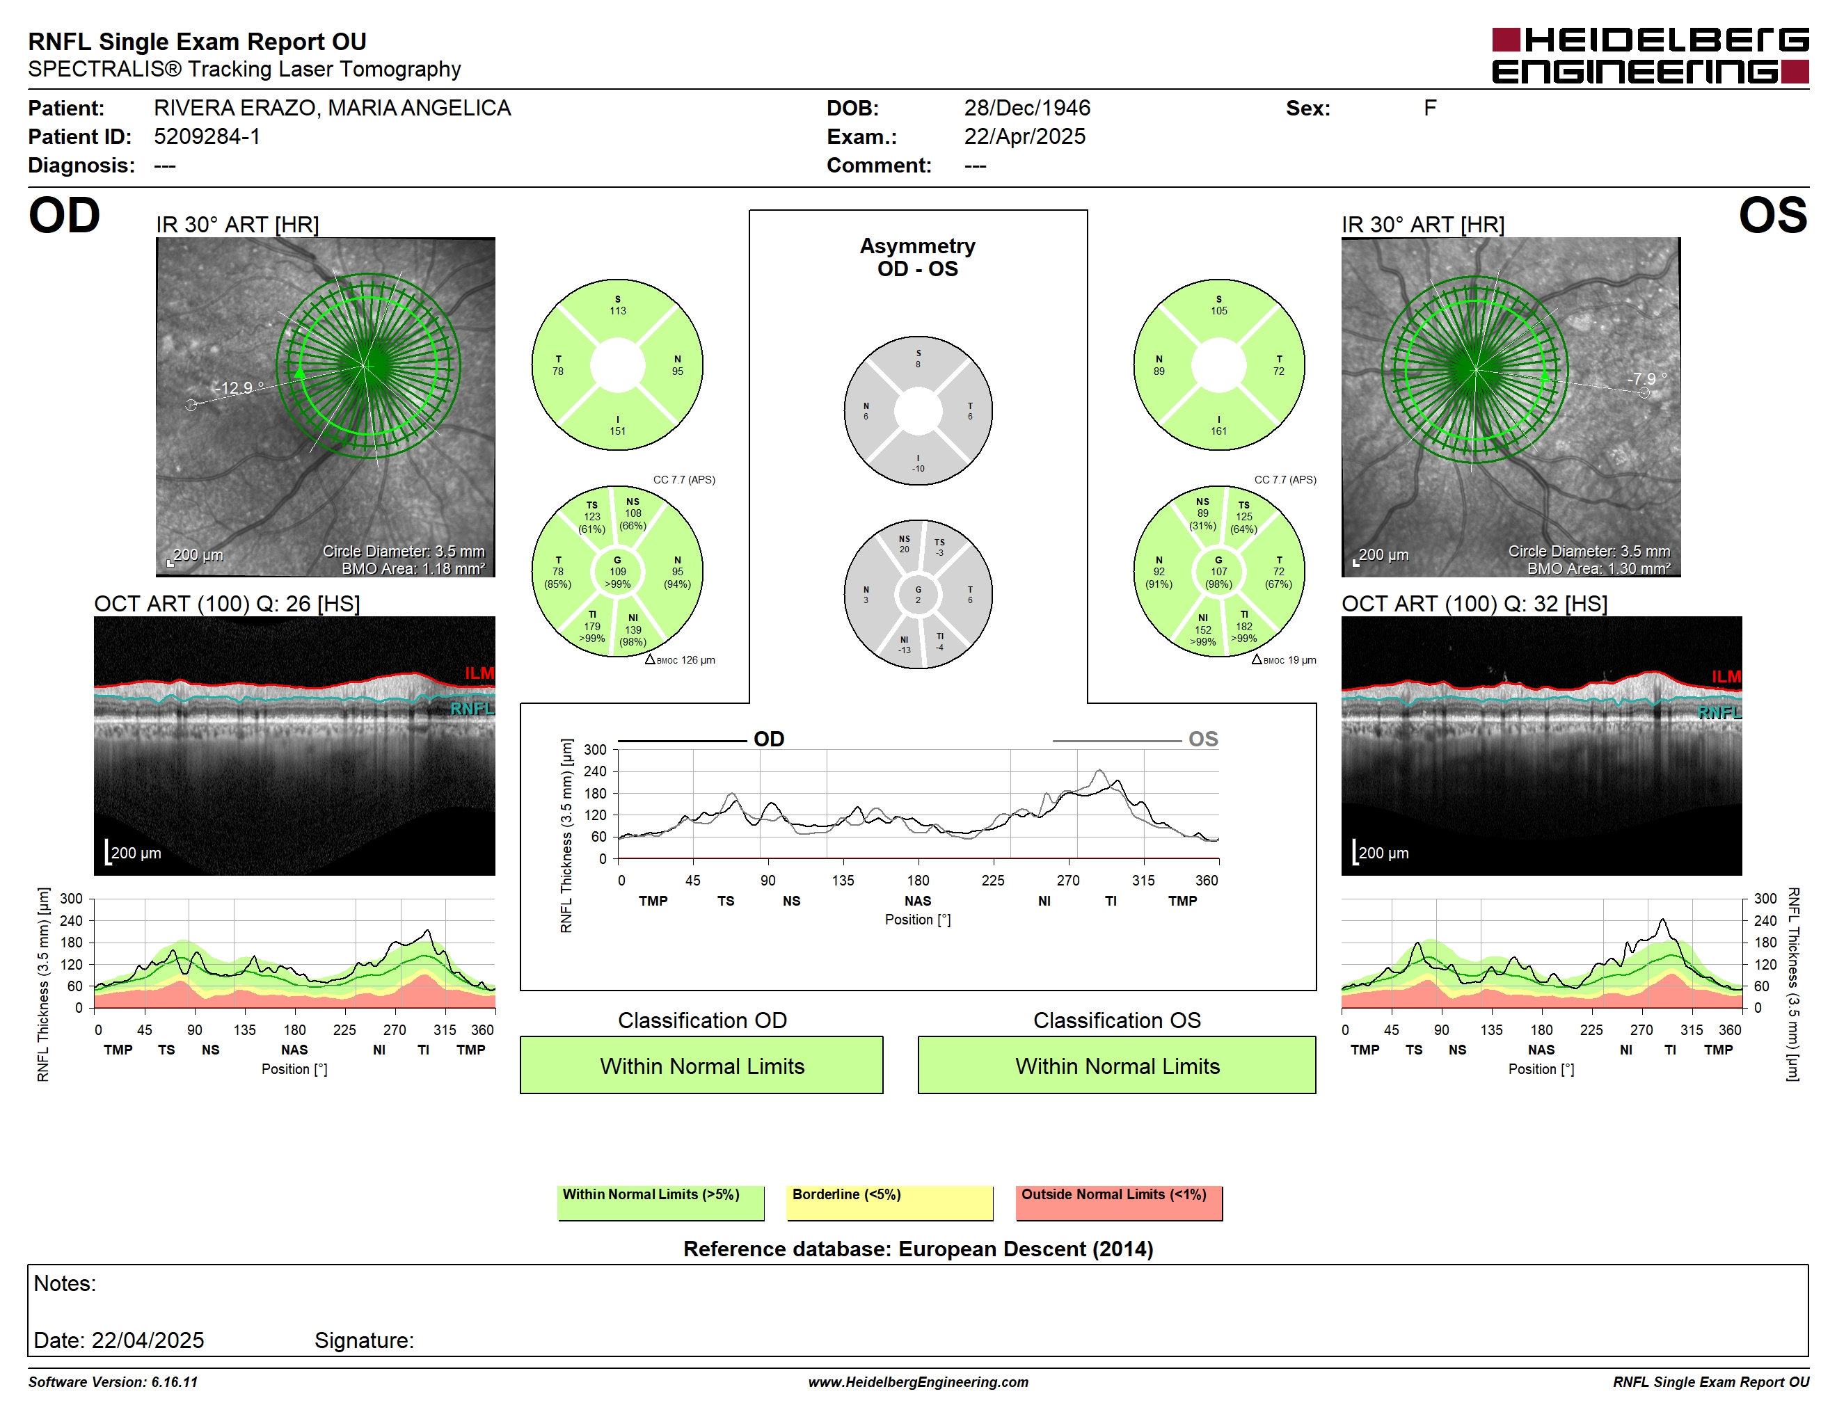Click the RNFL Single Exam Report OU title
The image size is (1837, 1419).
198,41
